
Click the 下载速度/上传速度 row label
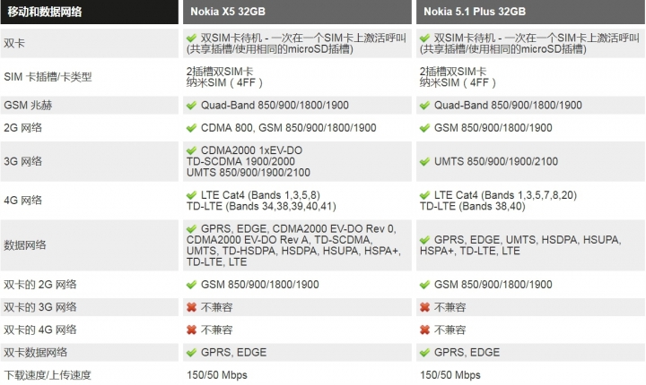coord(48,375)
